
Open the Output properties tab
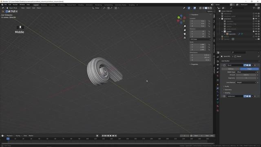217,65
